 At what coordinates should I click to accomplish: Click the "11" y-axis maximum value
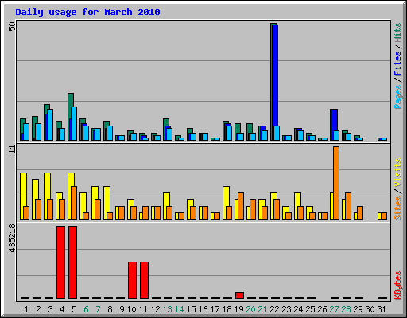pyautogui.click(x=12, y=149)
